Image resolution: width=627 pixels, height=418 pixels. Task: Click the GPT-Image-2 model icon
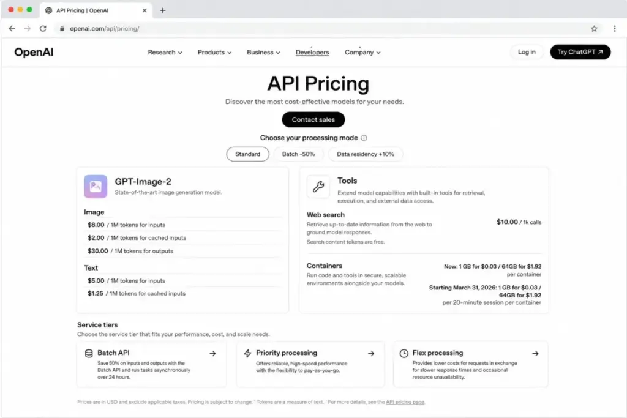tap(96, 186)
